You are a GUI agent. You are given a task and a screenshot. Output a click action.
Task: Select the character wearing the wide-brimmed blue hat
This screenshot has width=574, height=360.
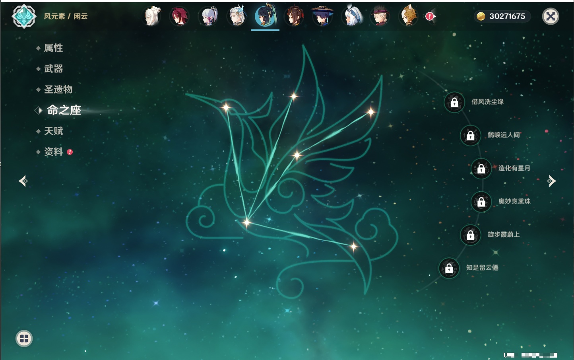pyautogui.click(x=322, y=17)
